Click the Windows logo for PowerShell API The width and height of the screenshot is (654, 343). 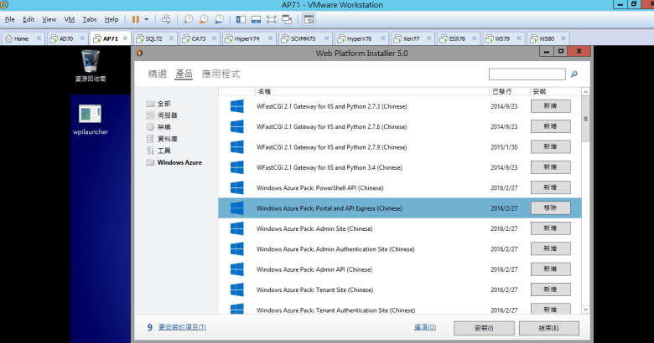pyautogui.click(x=236, y=187)
